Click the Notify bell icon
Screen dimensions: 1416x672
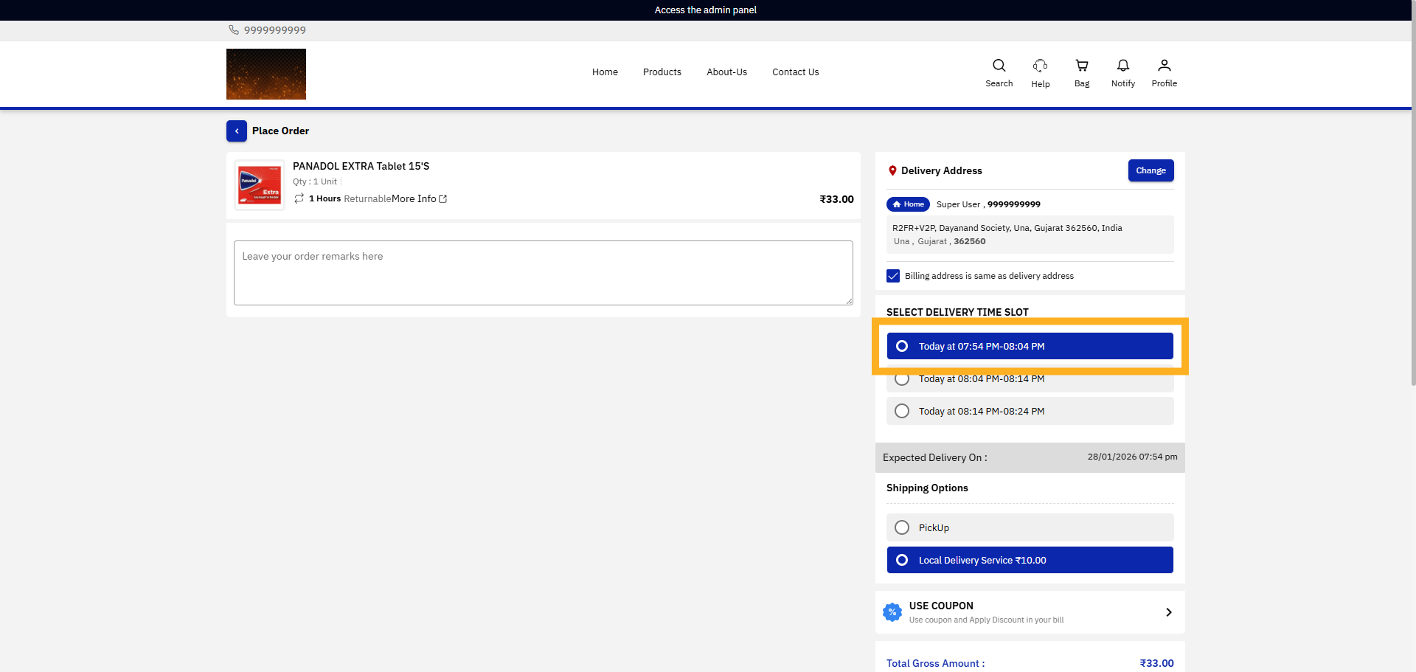[x=1122, y=66]
